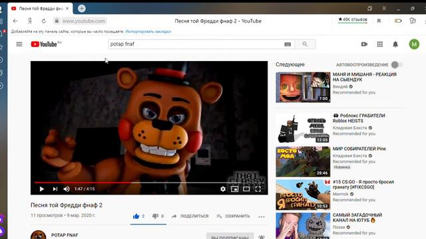
Task: Go to the YouTube home logo
Action: click(44, 44)
